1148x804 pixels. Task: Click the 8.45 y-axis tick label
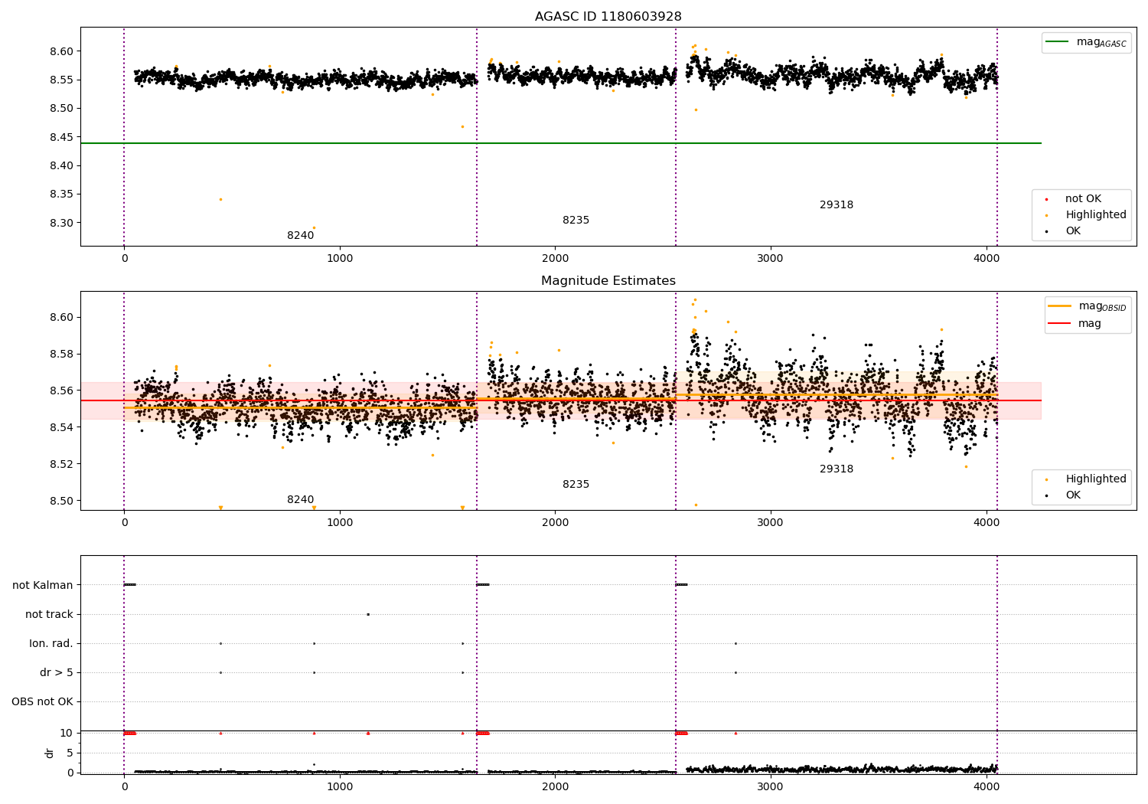61,137
